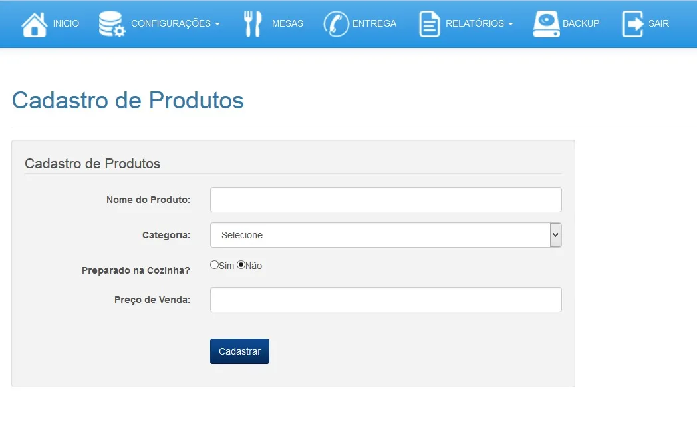Click the Categoria label
Image resolution: width=697 pixels, height=424 pixels.
tap(166, 235)
